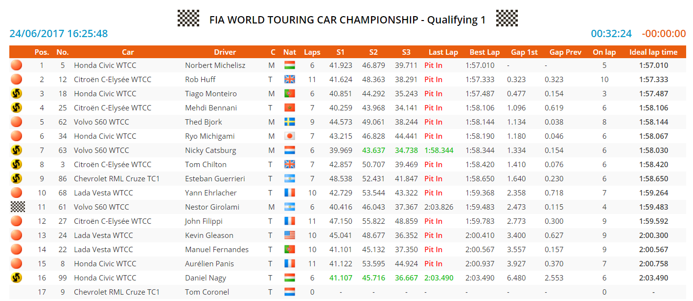Select the Tom Coronel row's car name

coord(116,292)
